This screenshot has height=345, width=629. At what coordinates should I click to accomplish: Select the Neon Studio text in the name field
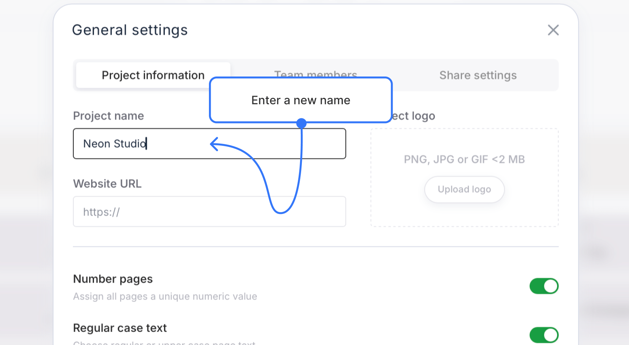pos(114,143)
